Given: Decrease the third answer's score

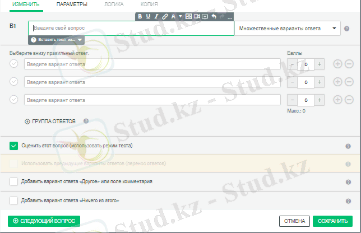Looking at the screenshot, I should (x=292, y=100).
